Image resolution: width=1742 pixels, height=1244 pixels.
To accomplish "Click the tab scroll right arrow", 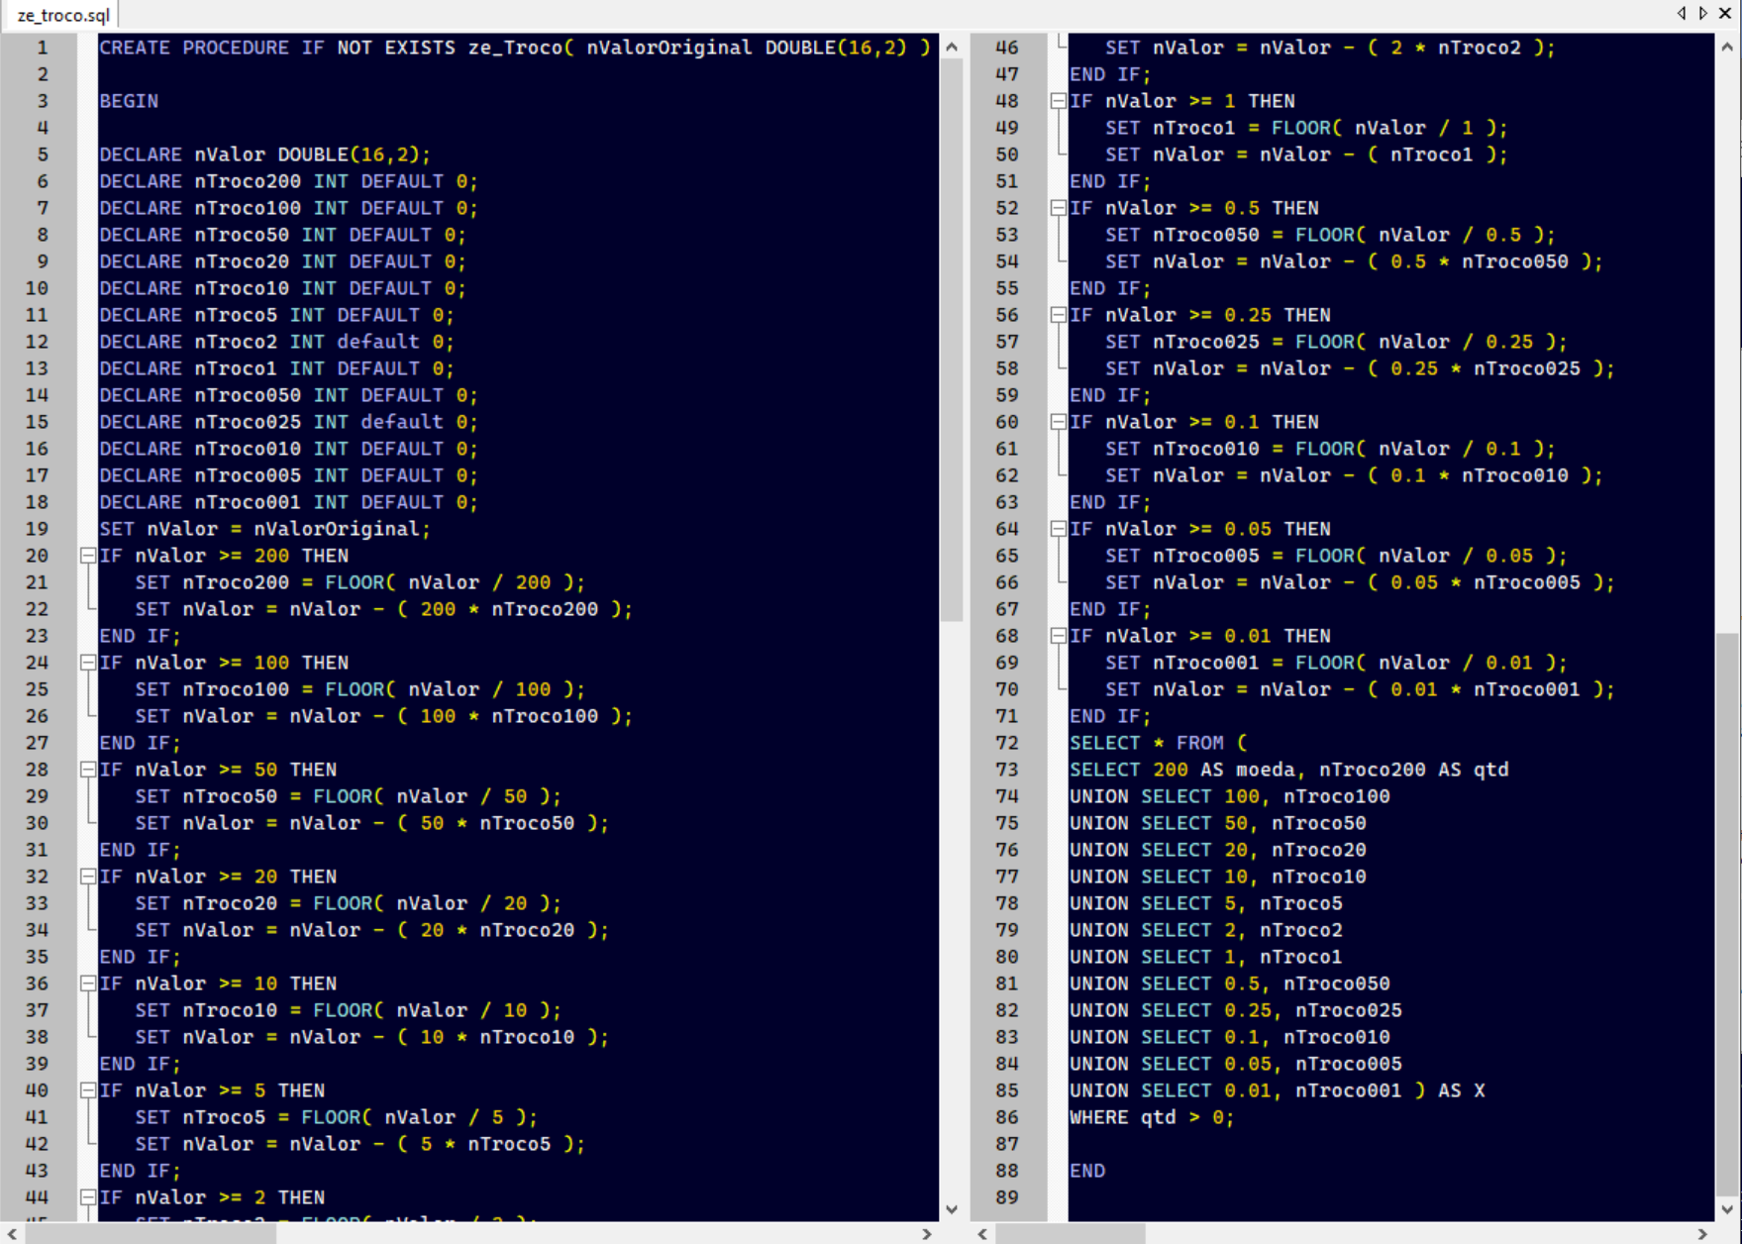I will [1703, 13].
